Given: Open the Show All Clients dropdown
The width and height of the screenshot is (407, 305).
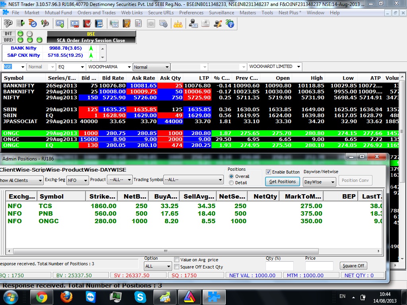Looking at the screenshot, I should (x=40, y=180).
